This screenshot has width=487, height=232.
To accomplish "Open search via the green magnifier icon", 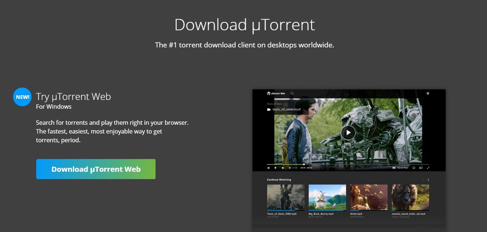I will 292,93.
